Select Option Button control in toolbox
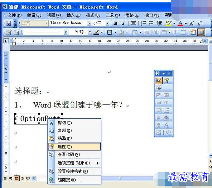The width and height of the screenshot is (212, 188). click(167, 103)
